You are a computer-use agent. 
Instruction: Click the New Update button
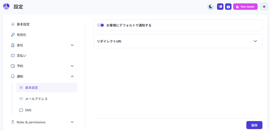[245, 7]
